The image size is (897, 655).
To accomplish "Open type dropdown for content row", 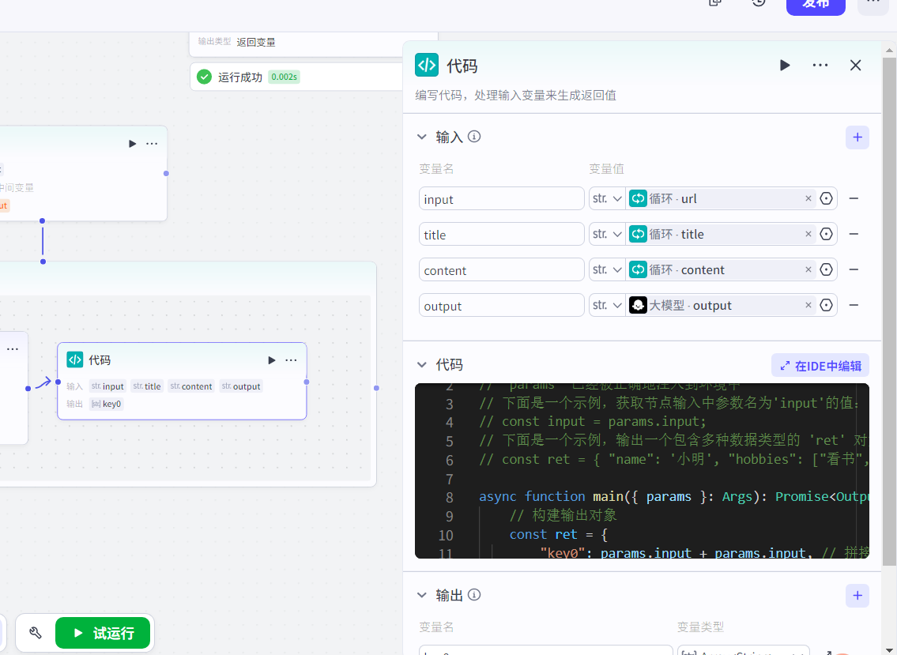I will pos(607,269).
